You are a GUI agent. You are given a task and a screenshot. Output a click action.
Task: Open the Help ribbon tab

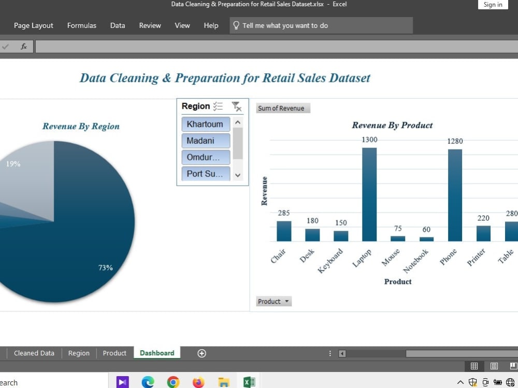tap(211, 25)
